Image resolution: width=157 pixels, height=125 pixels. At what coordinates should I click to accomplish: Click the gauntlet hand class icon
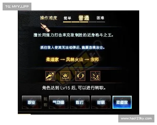click(45, 27)
